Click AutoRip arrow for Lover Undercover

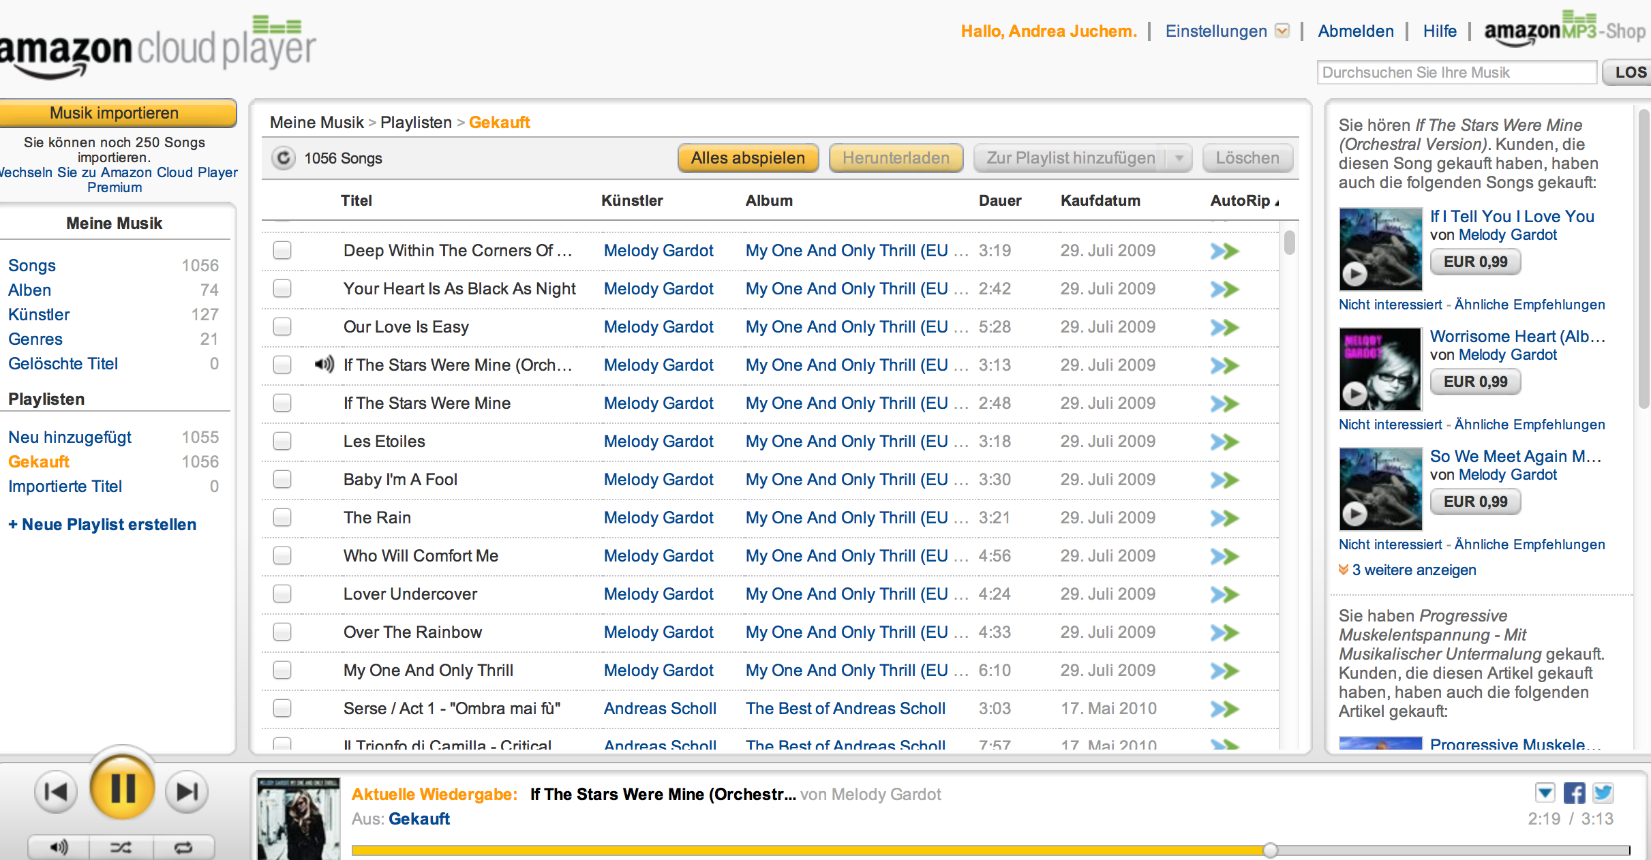pyautogui.click(x=1224, y=594)
